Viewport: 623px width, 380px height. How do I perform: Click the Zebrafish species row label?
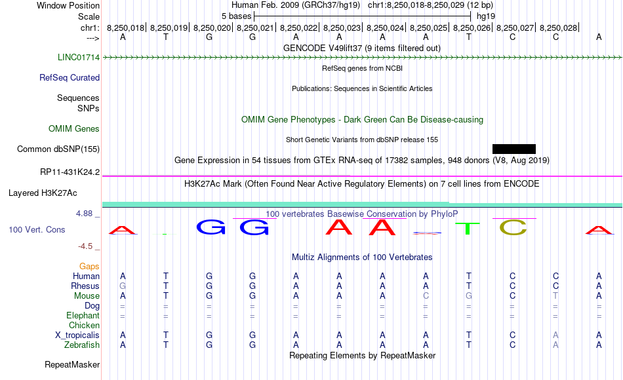pos(82,345)
